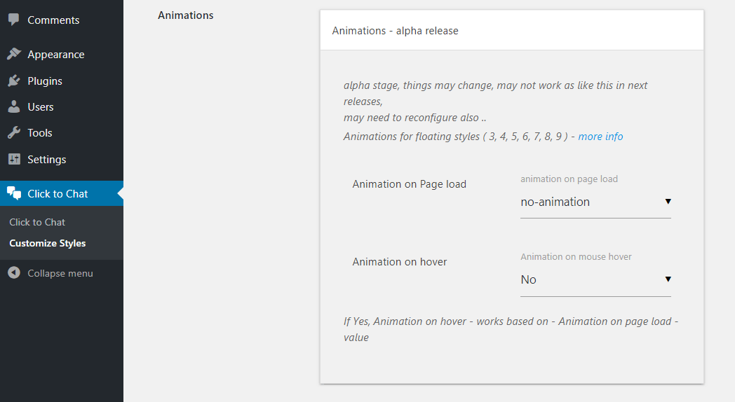Open the 'no-animation' page load dropdown
Image resolution: width=735 pixels, height=402 pixels.
[595, 202]
